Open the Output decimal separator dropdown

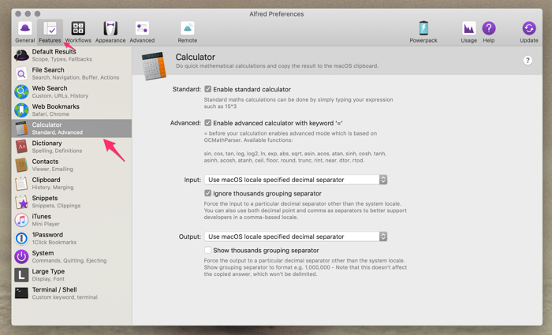296,236
